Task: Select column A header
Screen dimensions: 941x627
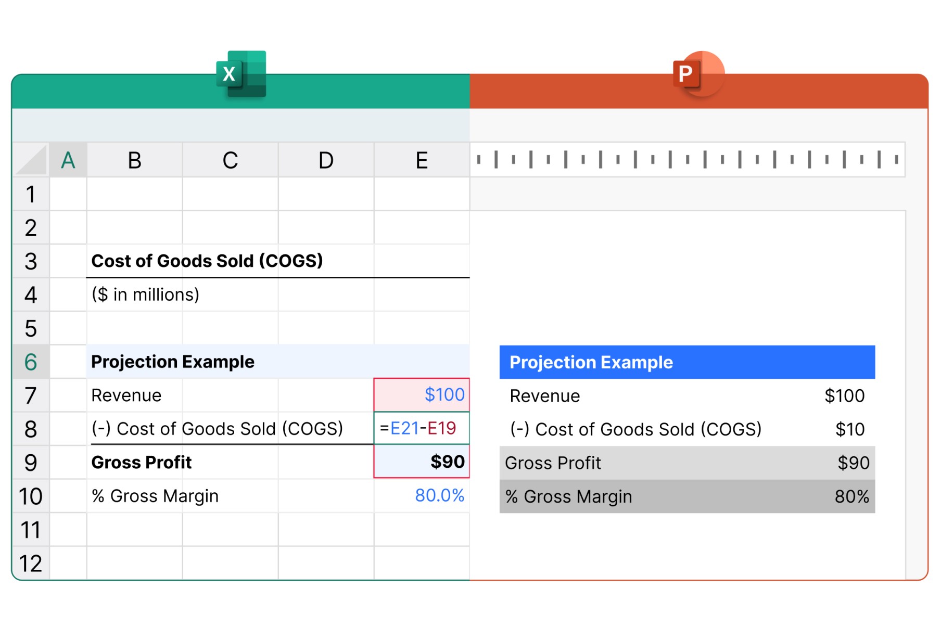Action: (x=68, y=160)
